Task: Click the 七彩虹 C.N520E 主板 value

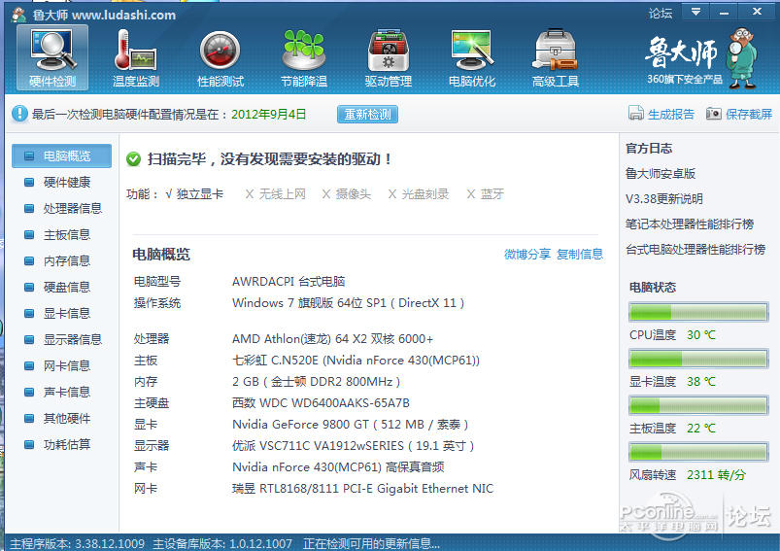Action: pos(356,361)
